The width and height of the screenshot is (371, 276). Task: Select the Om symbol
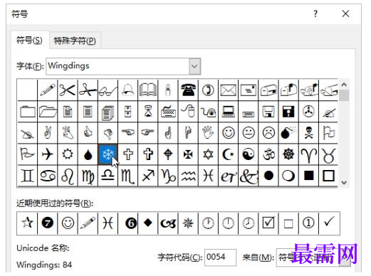[x=268, y=154]
